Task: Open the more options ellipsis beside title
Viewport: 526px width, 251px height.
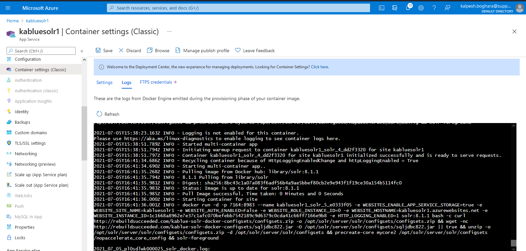Action: coord(169,31)
